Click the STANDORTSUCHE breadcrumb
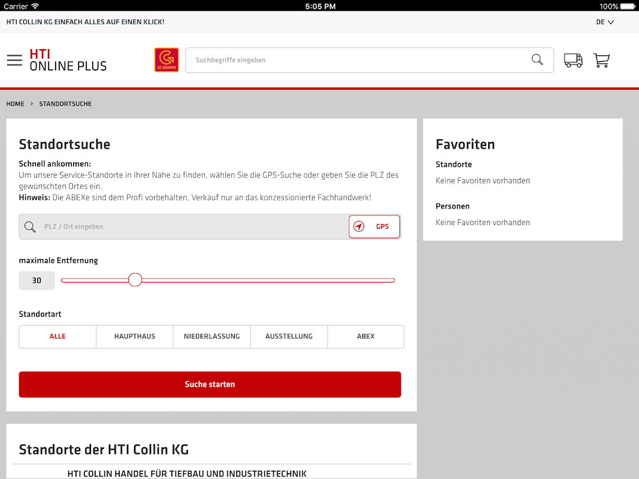The image size is (639, 479). pyautogui.click(x=65, y=104)
